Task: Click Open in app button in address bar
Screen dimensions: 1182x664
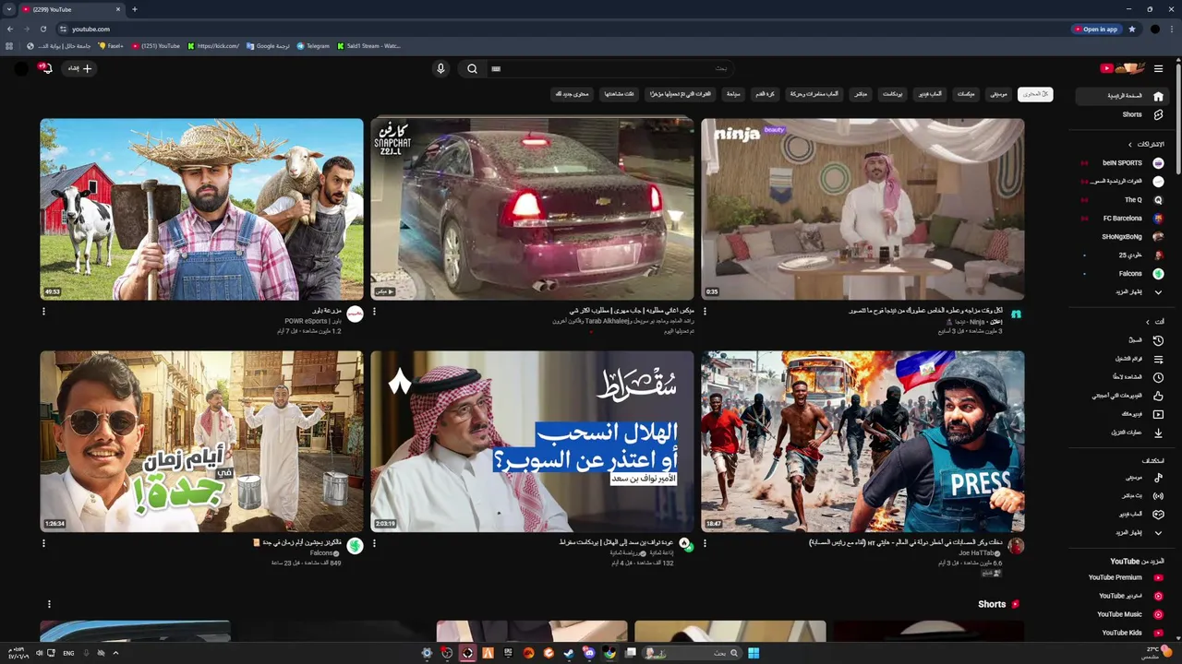Action: click(1096, 29)
